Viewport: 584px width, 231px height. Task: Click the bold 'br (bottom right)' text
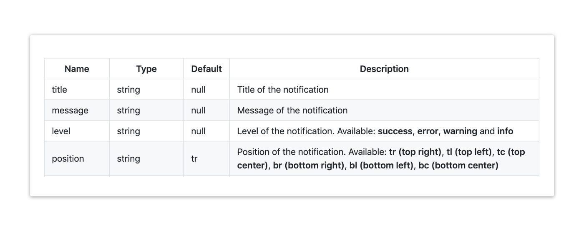[309, 166]
